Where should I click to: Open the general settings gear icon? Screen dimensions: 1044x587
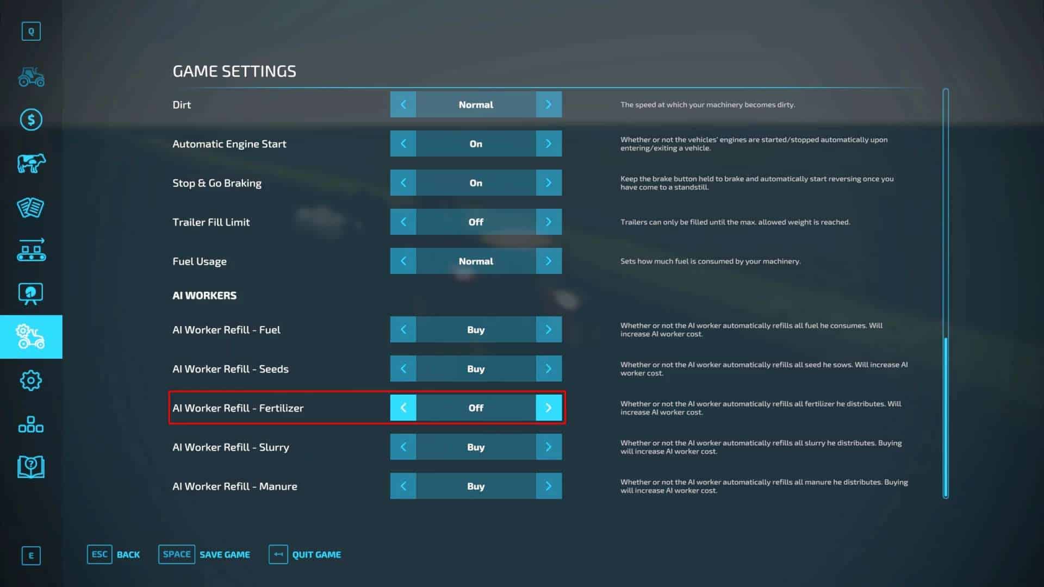pyautogui.click(x=31, y=380)
